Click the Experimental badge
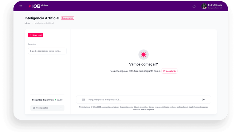 (68, 18)
